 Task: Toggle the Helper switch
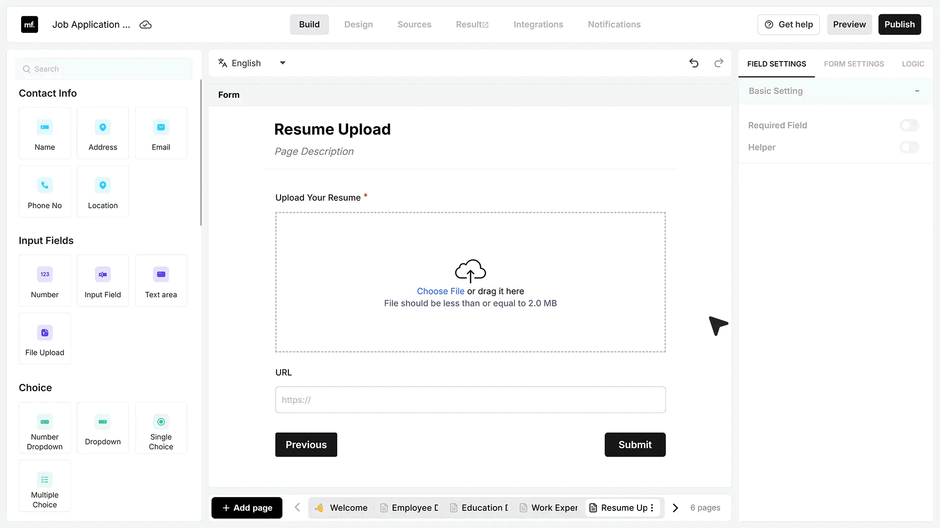(909, 147)
